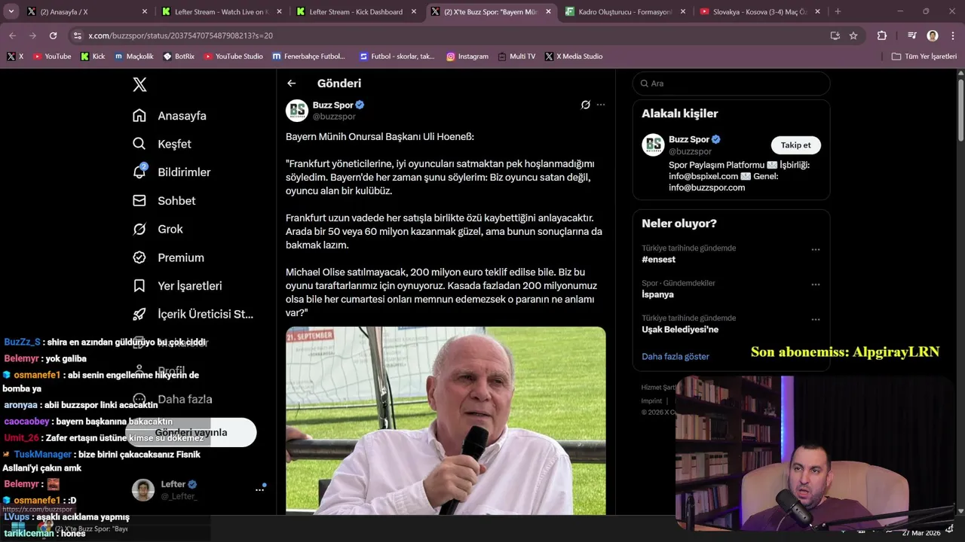
Task: Follow Buzz Spor with Takip et
Action: 795,145
